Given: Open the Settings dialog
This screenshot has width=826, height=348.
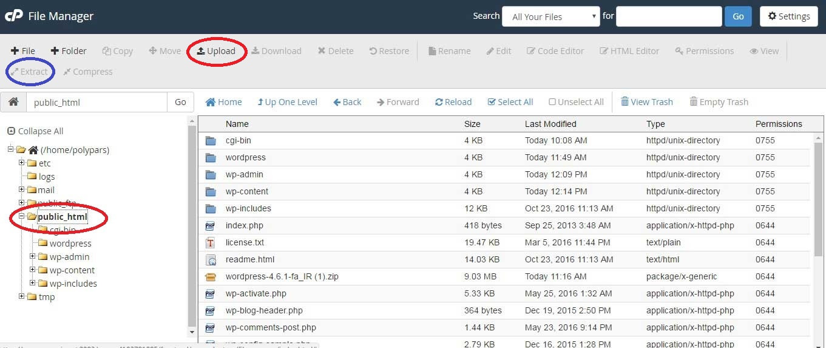Looking at the screenshot, I should click(789, 16).
